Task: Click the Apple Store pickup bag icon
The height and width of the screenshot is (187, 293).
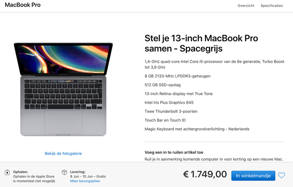Action: (x=7, y=172)
